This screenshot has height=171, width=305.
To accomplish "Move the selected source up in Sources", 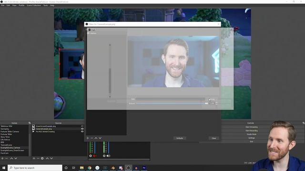I will tap(47, 158).
